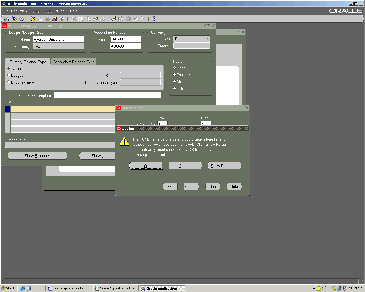Click the New record toolbar icon
The width and height of the screenshot is (365, 292).
point(7,19)
